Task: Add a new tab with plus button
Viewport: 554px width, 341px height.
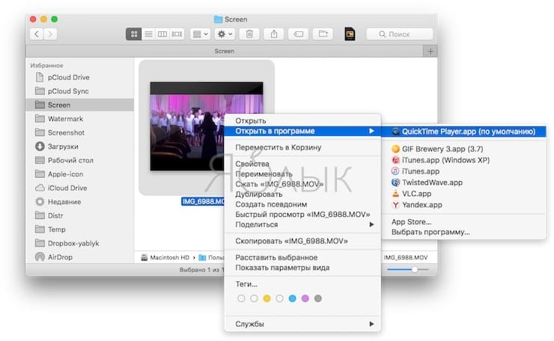Action: click(430, 51)
